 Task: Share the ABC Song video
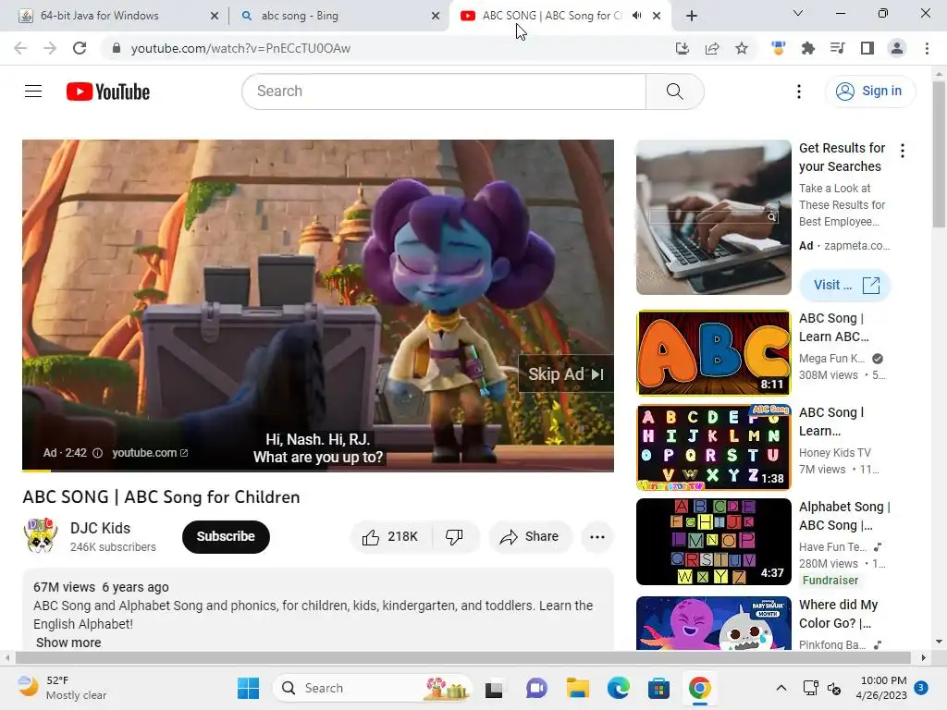[x=530, y=537]
